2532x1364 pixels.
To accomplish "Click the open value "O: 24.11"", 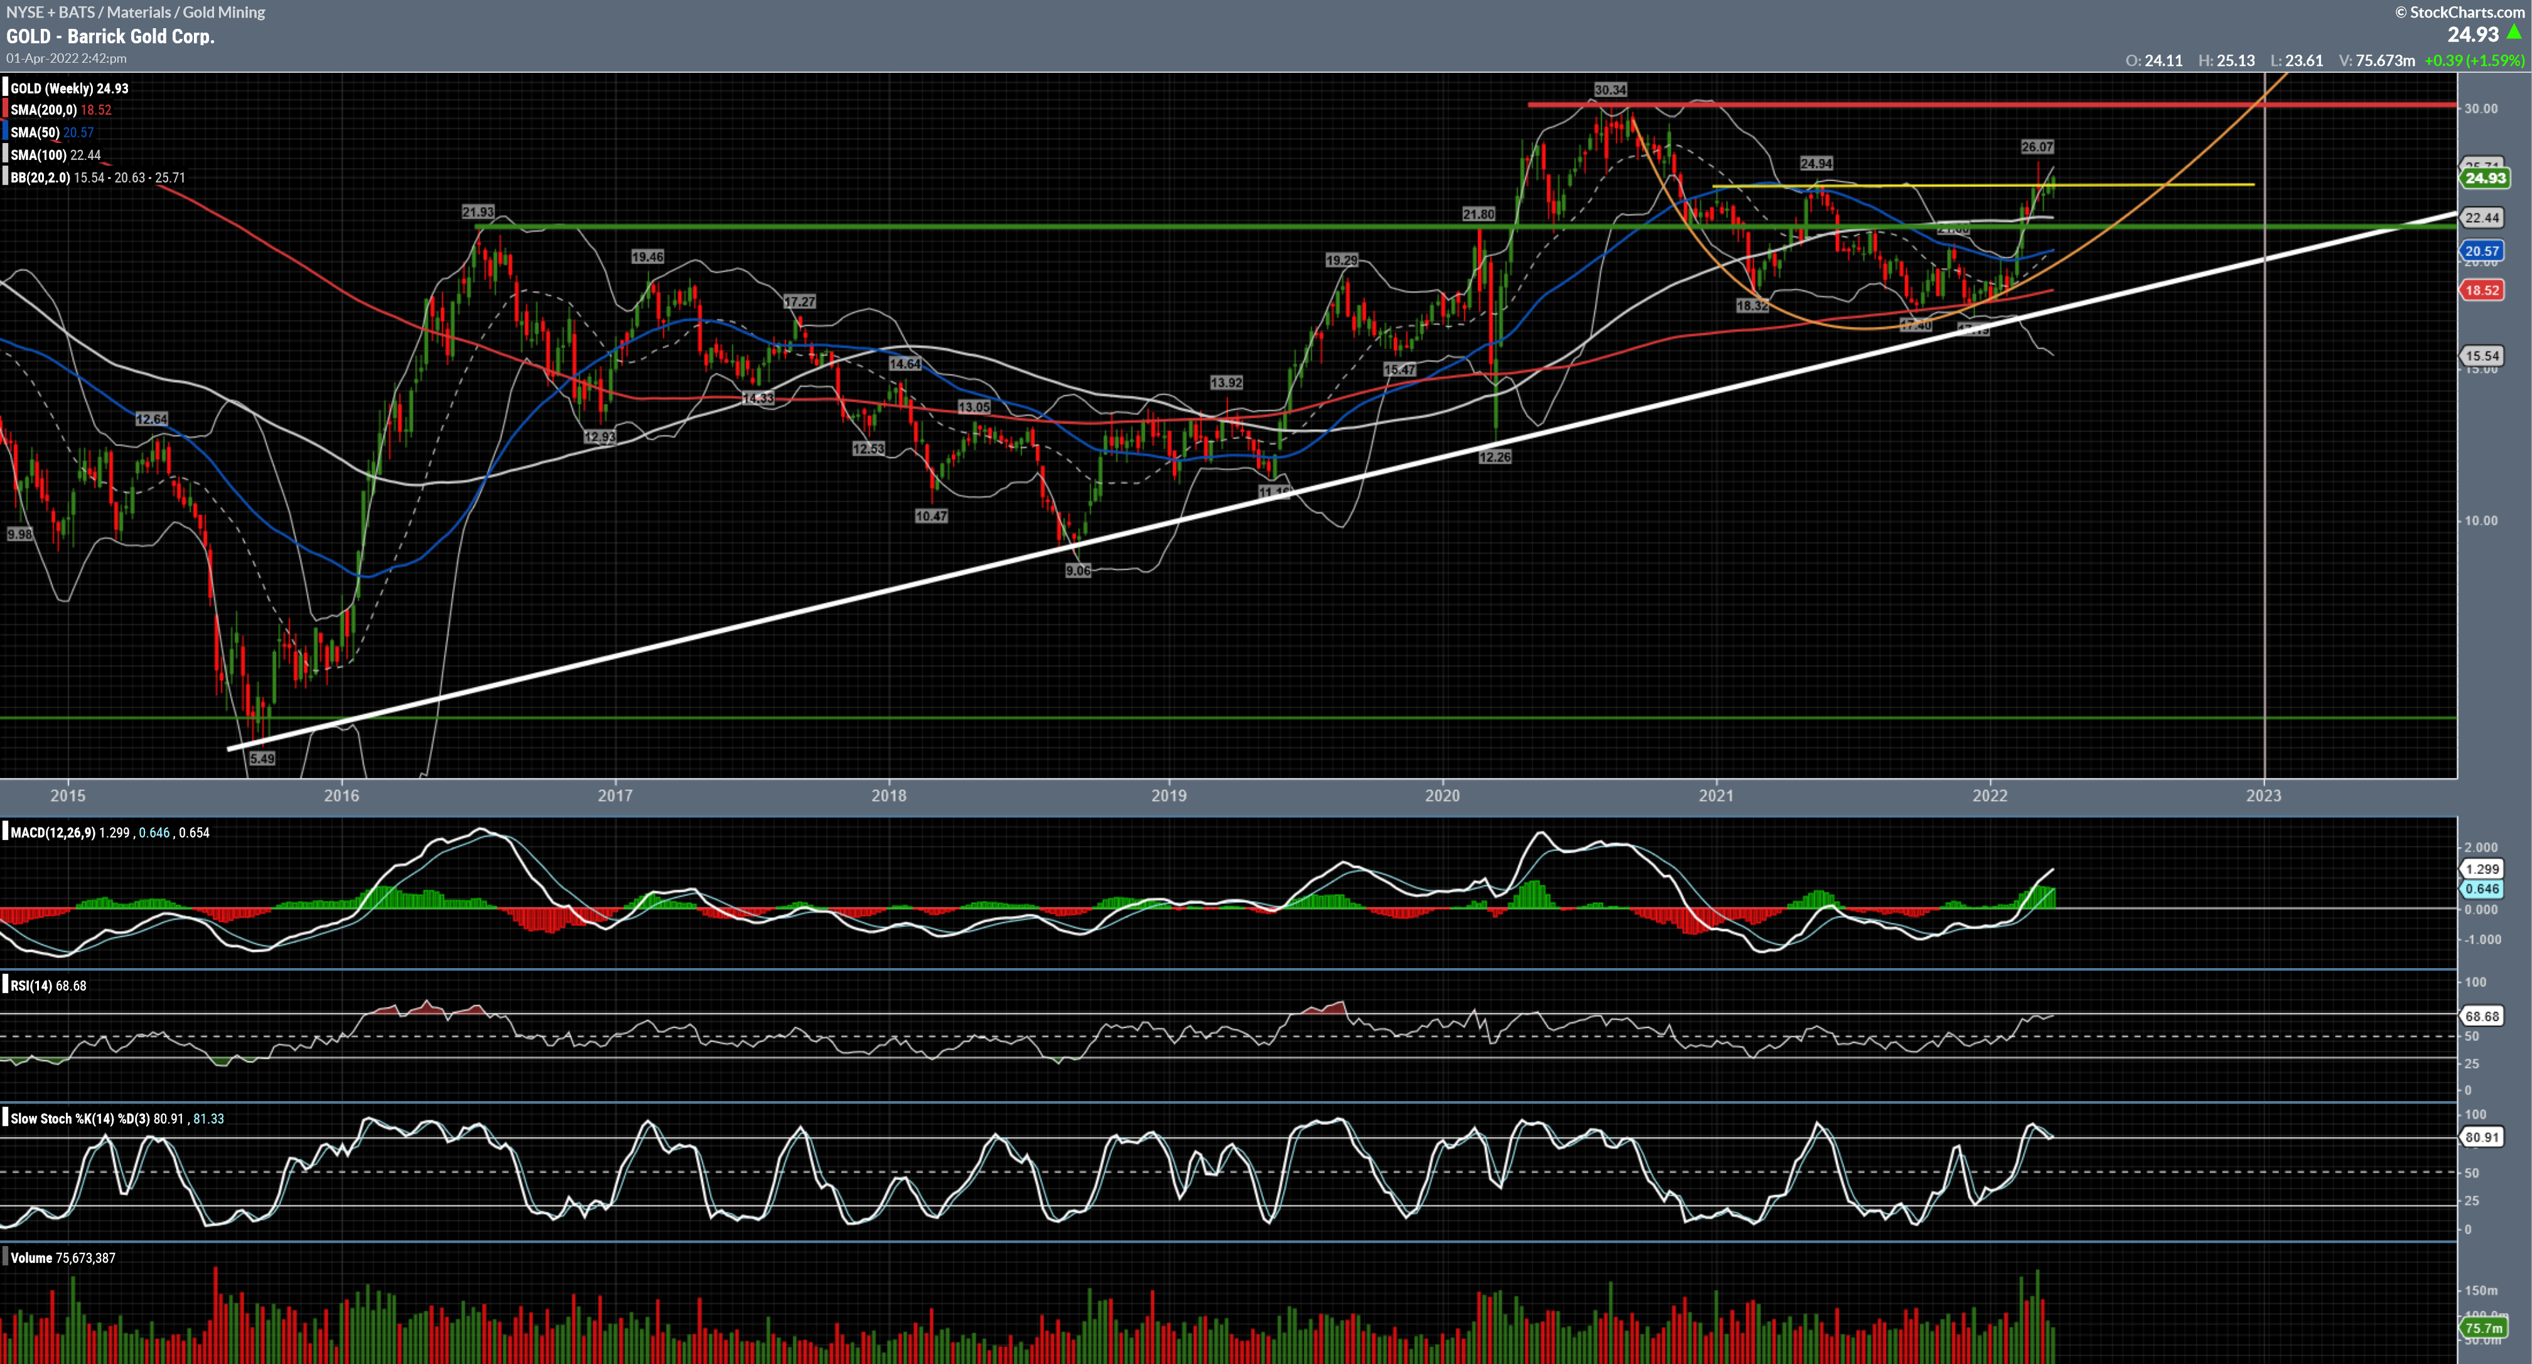I will 2154,61.
